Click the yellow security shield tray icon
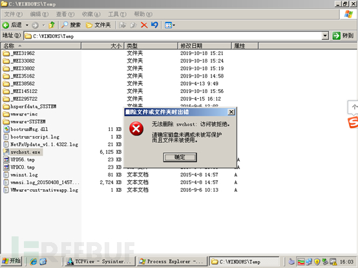This screenshot has height=268, width=358. click(317, 262)
